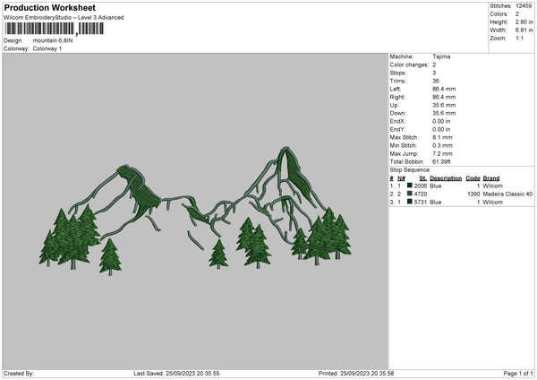Select the Height value "2.80 in"
Image resolution: width=537 pixels, height=380 pixels.
(x=524, y=22)
